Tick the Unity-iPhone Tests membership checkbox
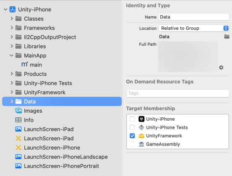This screenshot has width=232, height=176. coord(132,127)
